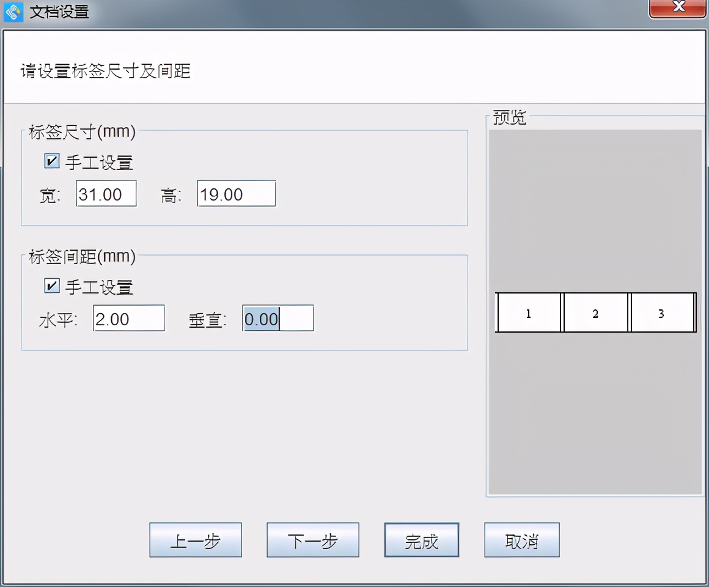Select the width input showing 31.00

click(106, 193)
